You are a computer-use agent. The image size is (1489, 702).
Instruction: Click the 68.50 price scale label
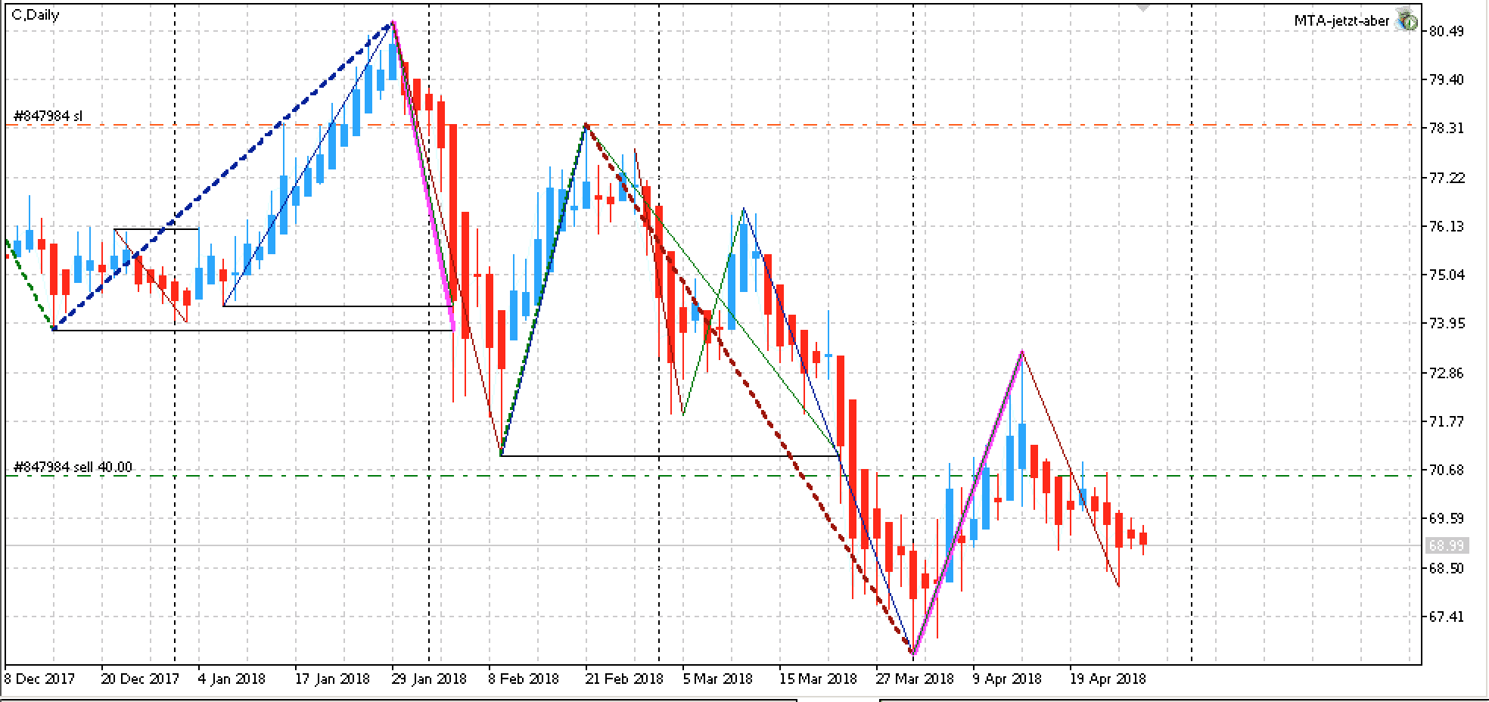point(1447,568)
